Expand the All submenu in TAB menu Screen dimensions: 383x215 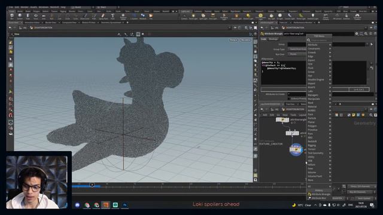click(x=319, y=186)
